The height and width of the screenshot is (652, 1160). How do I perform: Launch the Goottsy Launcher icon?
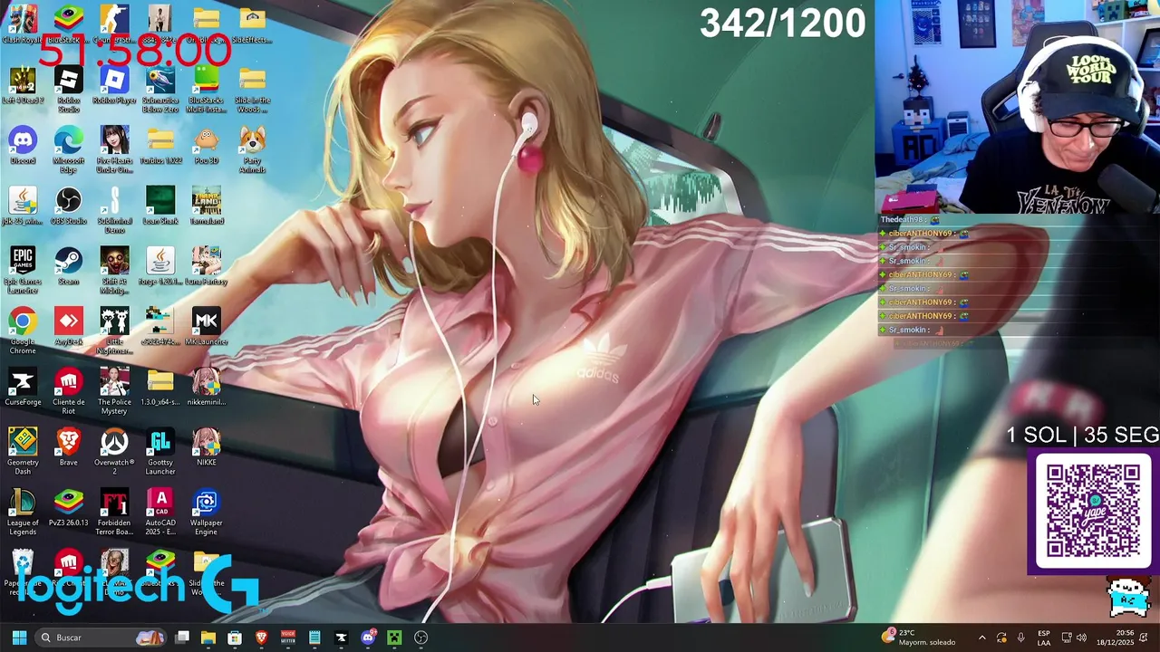[160, 452]
